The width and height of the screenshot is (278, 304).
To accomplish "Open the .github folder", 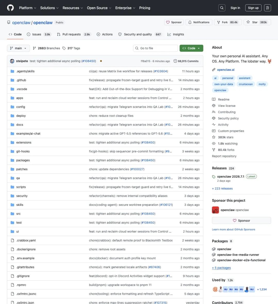I will pos(21,80).
